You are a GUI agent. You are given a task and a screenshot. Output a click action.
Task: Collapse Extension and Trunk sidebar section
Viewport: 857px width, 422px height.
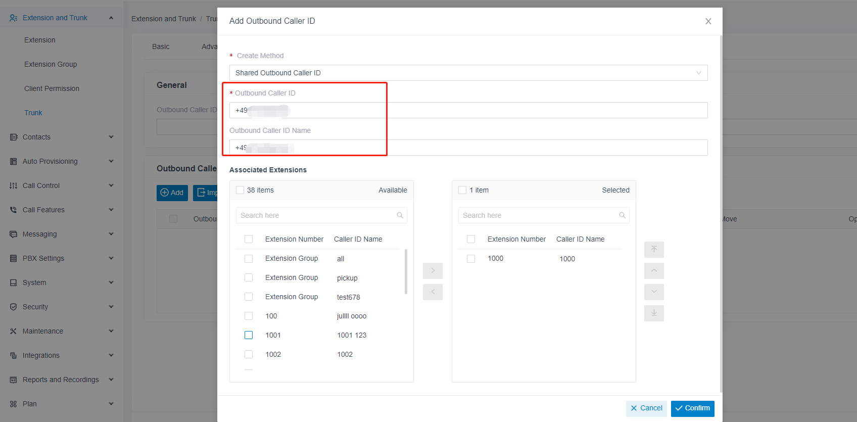(111, 18)
